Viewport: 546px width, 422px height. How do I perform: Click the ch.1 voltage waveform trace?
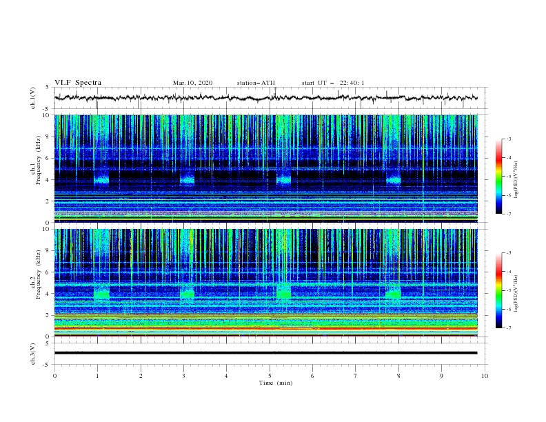pos(265,98)
